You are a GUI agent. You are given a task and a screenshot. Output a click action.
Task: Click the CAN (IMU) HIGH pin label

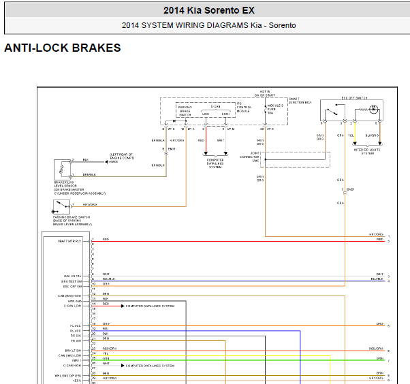[69, 296]
